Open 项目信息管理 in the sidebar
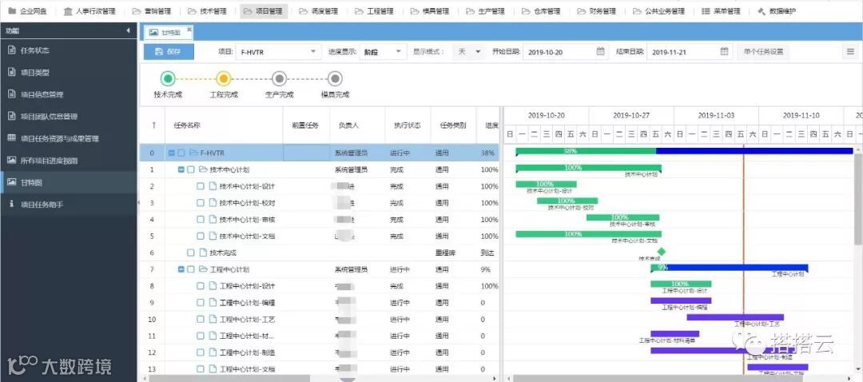The height and width of the screenshot is (382, 863). coord(68,94)
